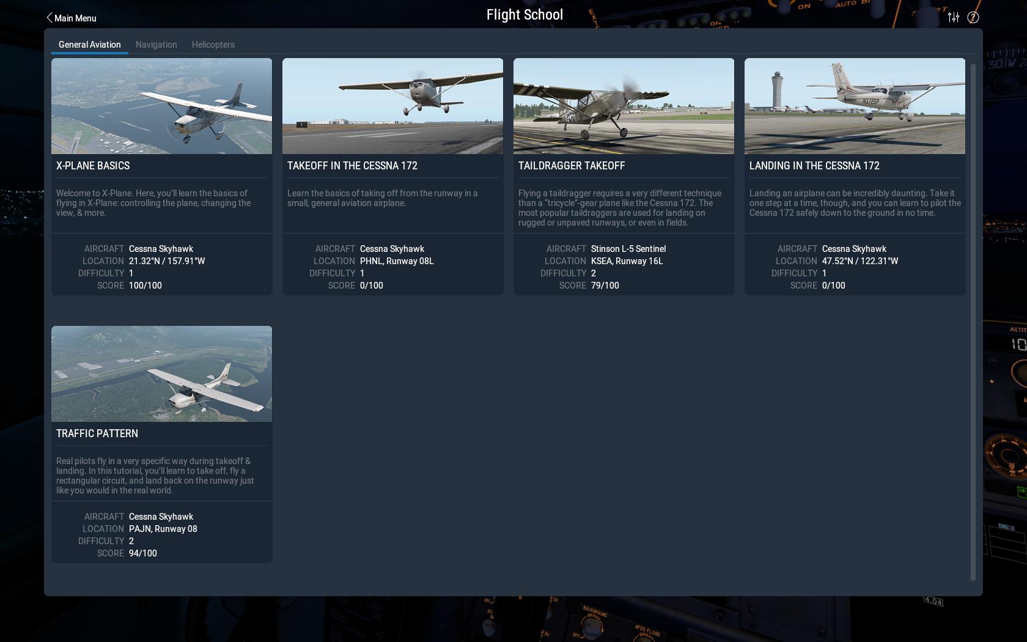Start the Traffic Pattern lesson thumbnail
Viewport: 1027px width, 642px height.
(x=161, y=374)
